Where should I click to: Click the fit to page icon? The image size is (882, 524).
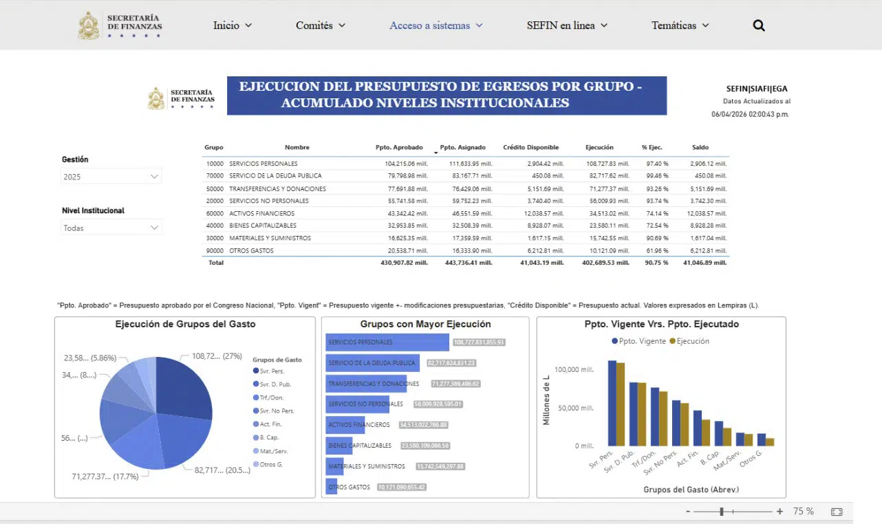pos(837,512)
